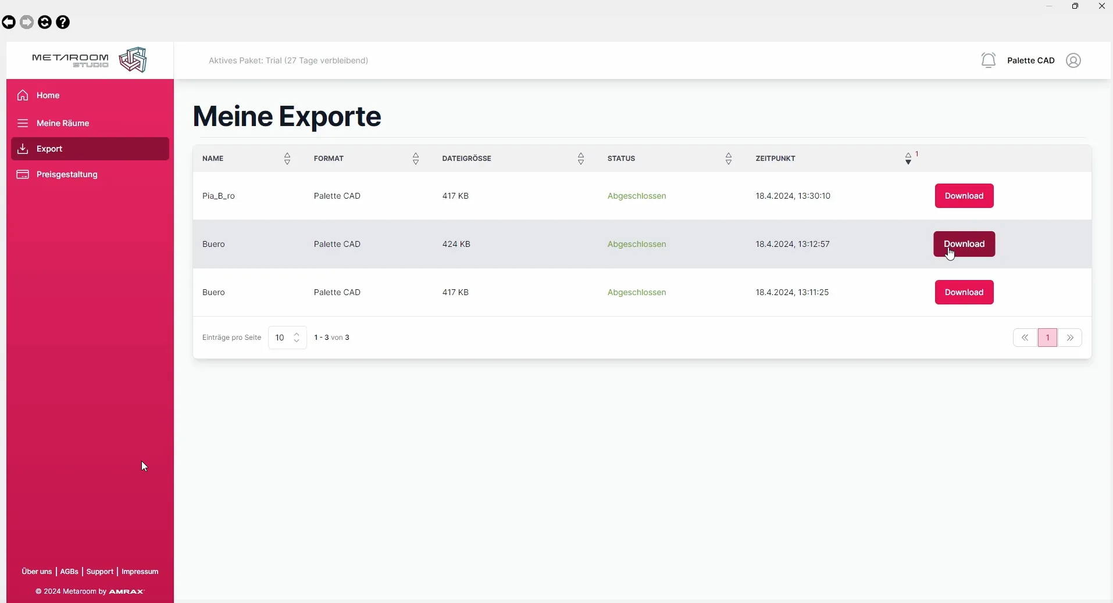The width and height of the screenshot is (1113, 603).
Task: Click the up stepper for entries per page
Action: 297,334
